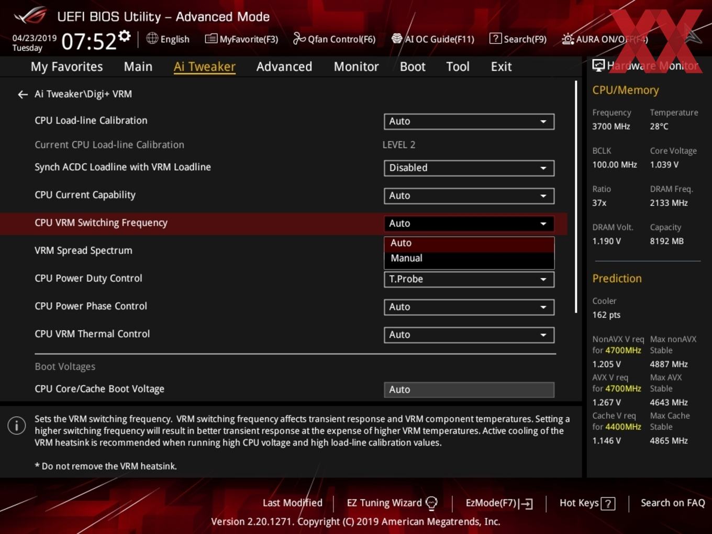The width and height of the screenshot is (712, 534).
Task: Click the 3700 MHz frequency value
Action: (611, 126)
